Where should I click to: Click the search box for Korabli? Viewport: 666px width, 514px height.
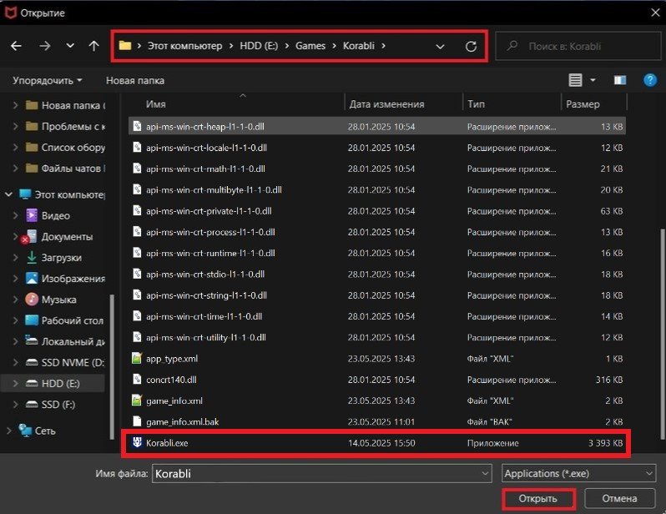578,46
